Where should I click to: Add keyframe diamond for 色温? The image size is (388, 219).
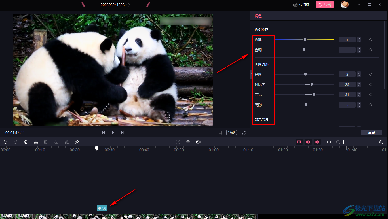(371, 40)
